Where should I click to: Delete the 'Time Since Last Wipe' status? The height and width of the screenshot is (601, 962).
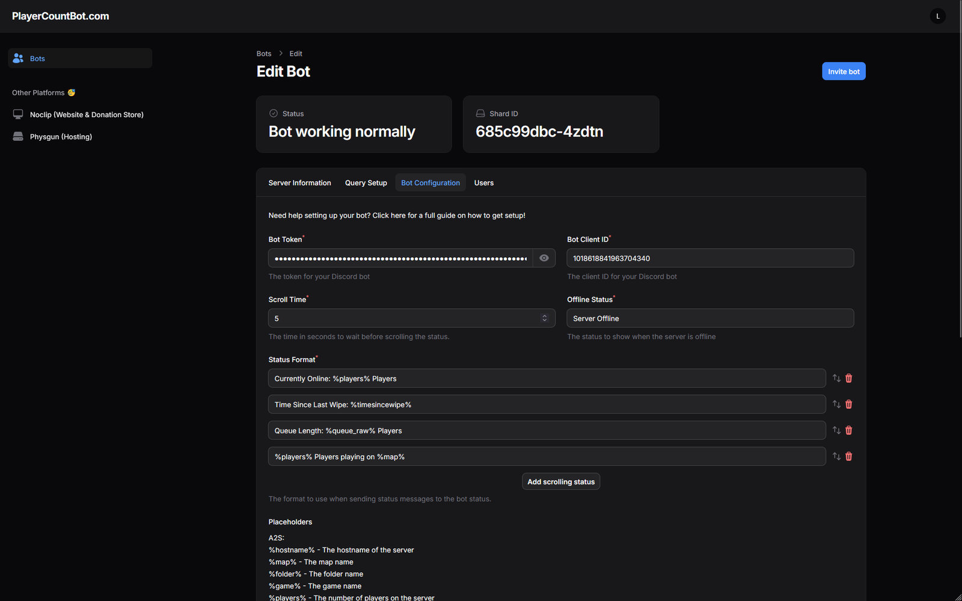point(849,404)
